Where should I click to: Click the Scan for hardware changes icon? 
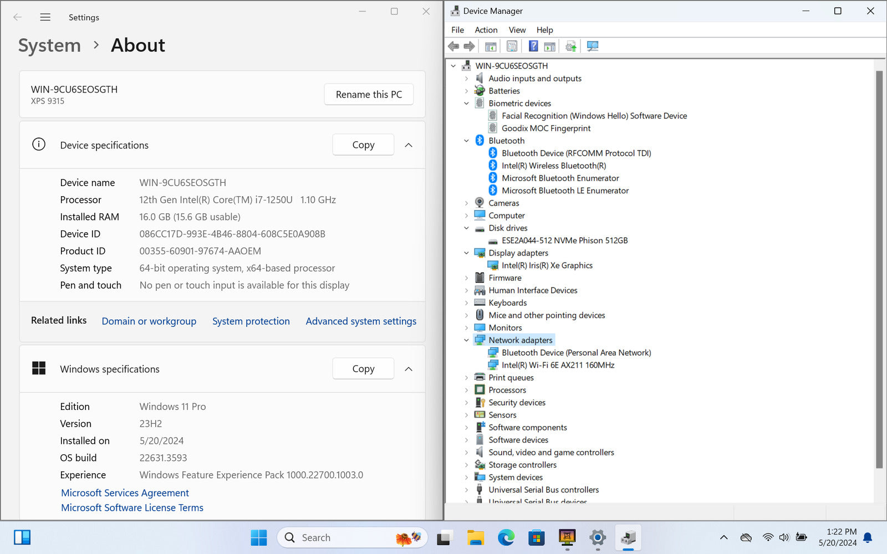click(593, 46)
